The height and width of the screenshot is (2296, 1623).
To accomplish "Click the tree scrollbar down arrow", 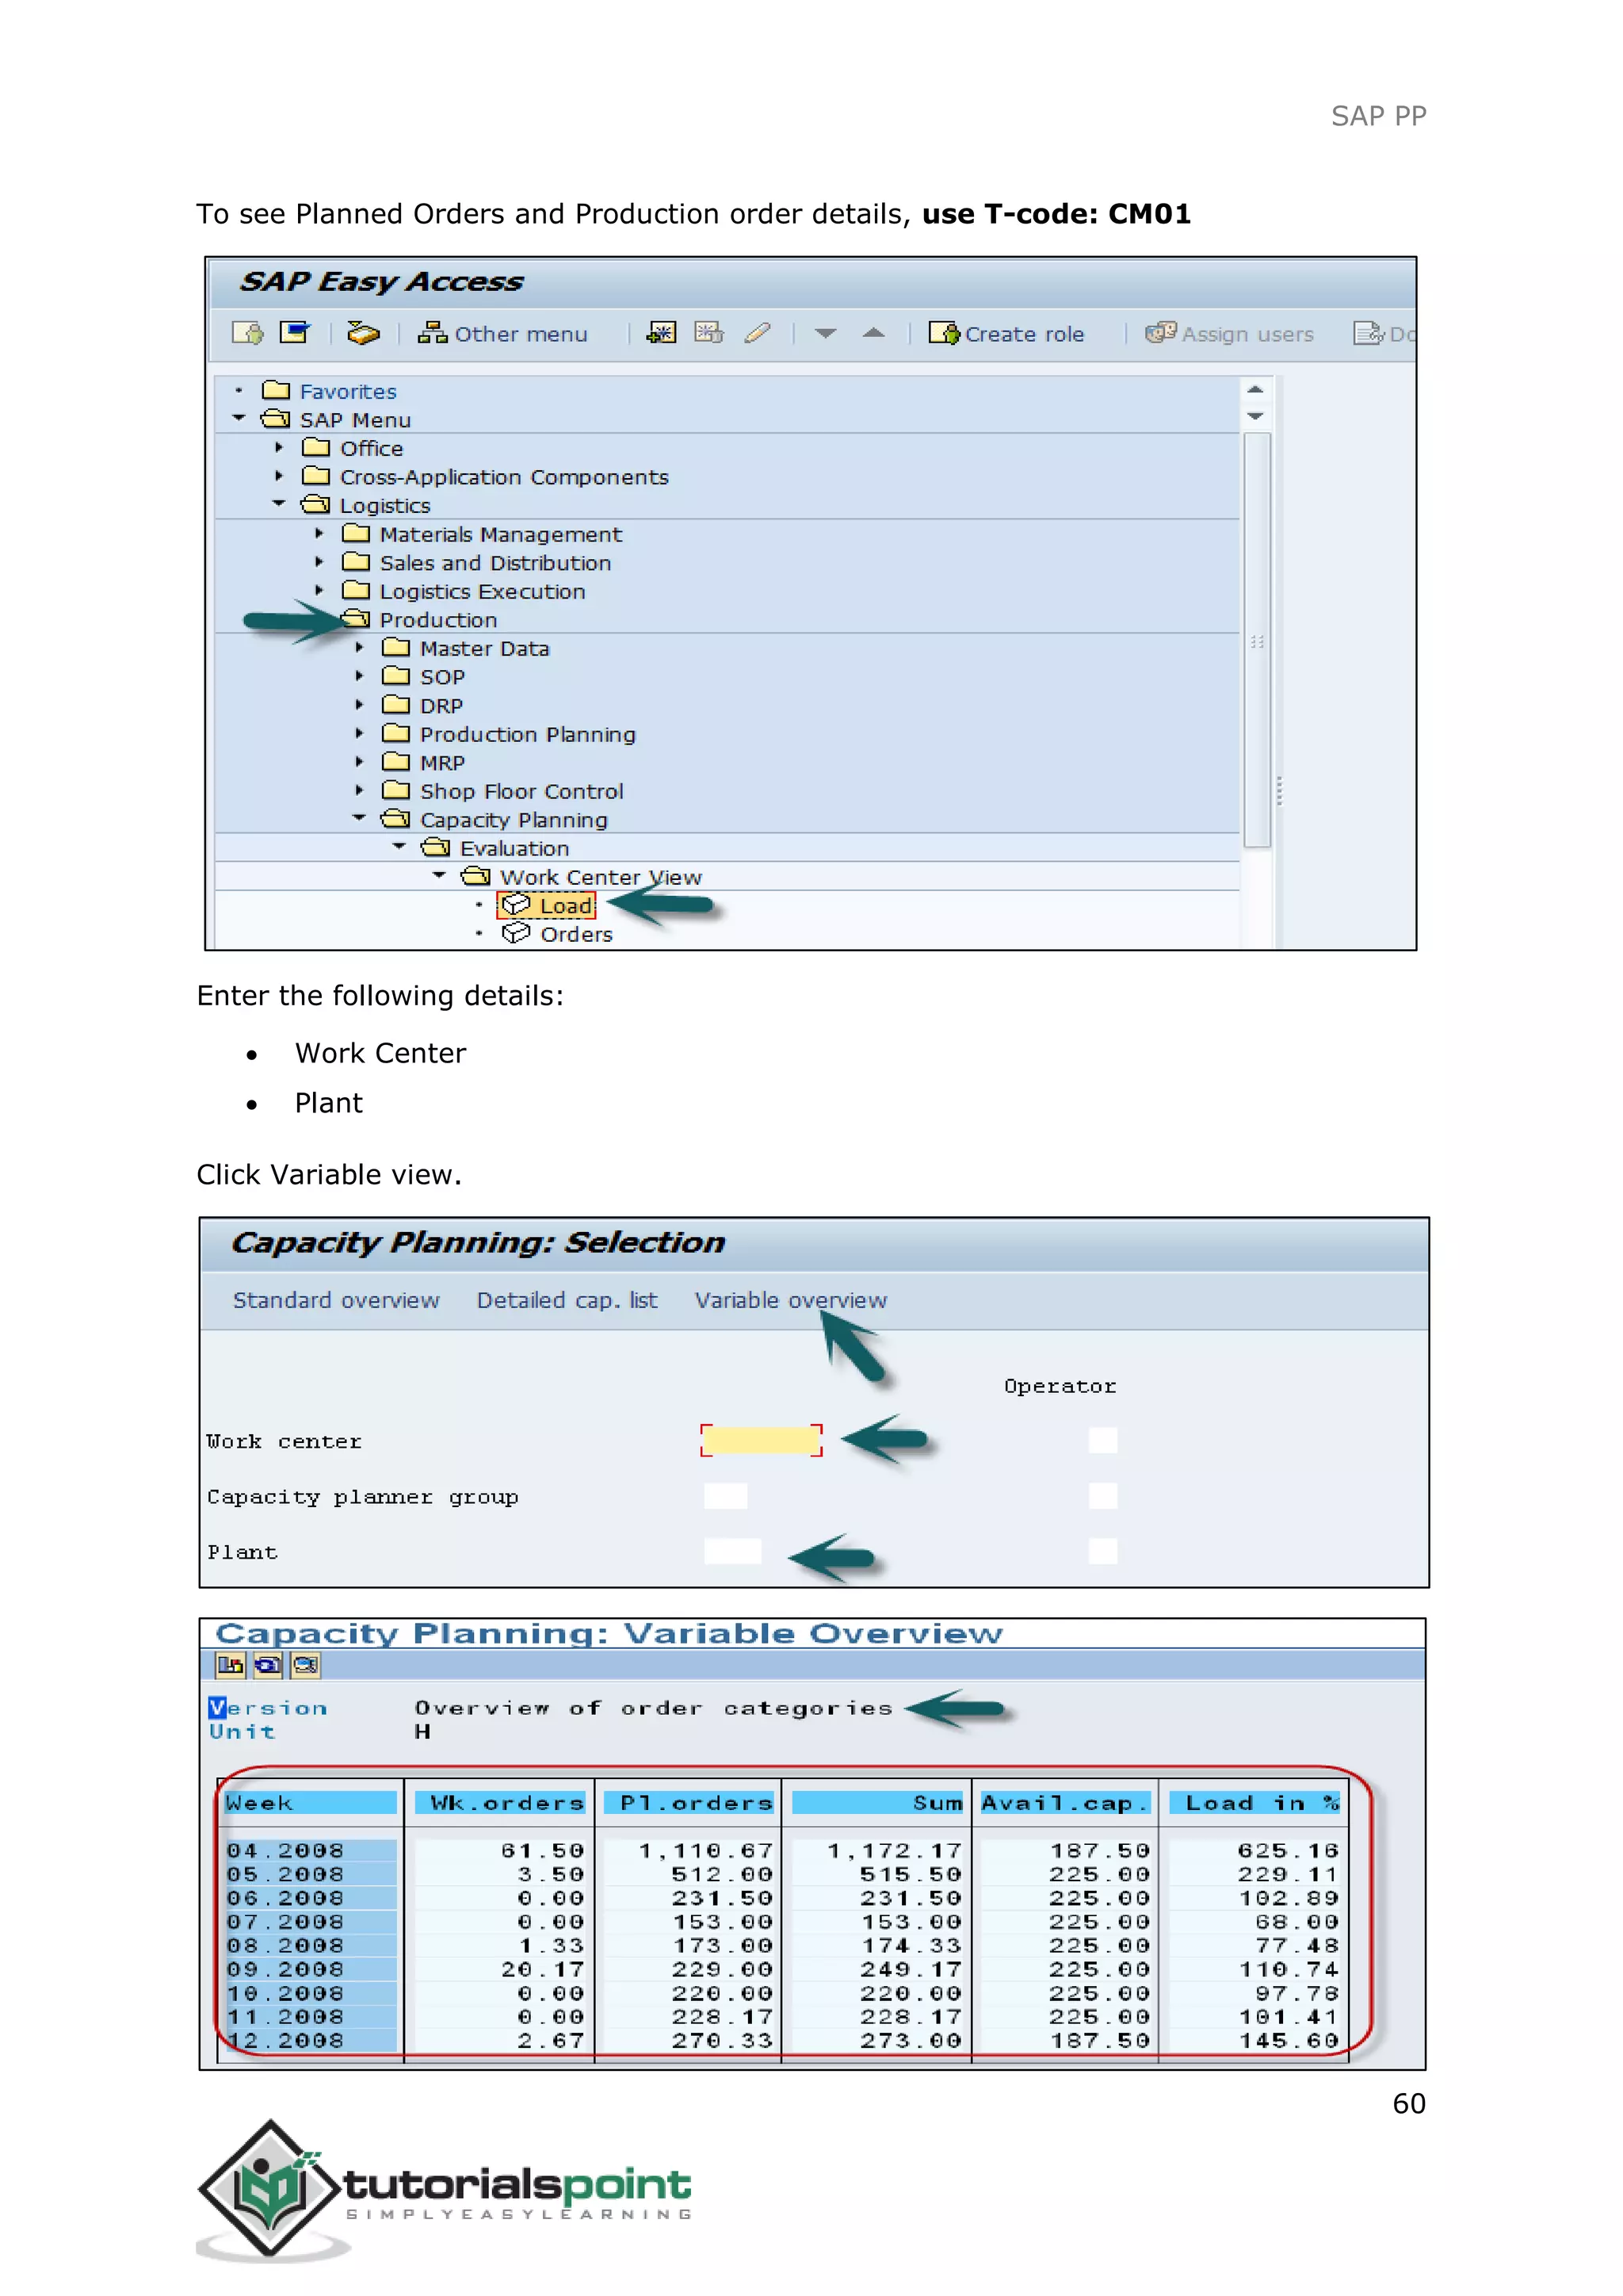I will pyautogui.click(x=1256, y=416).
